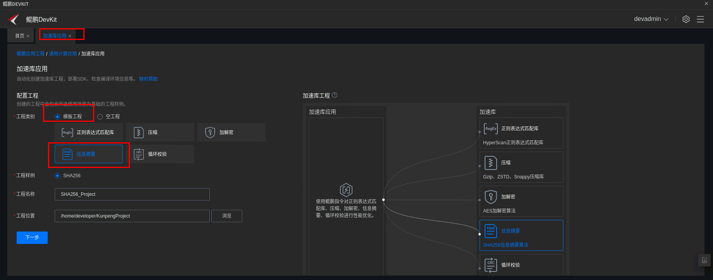The width and height of the screenshot is (713, 280).
Task: Choose the 信息摘要 scenario card
Action: click(x=89, y=154)
